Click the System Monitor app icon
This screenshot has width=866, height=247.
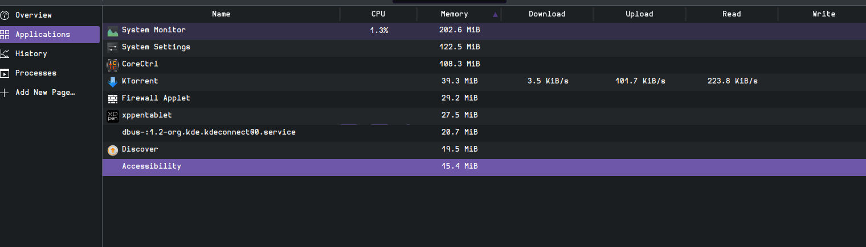coord(112,31)
